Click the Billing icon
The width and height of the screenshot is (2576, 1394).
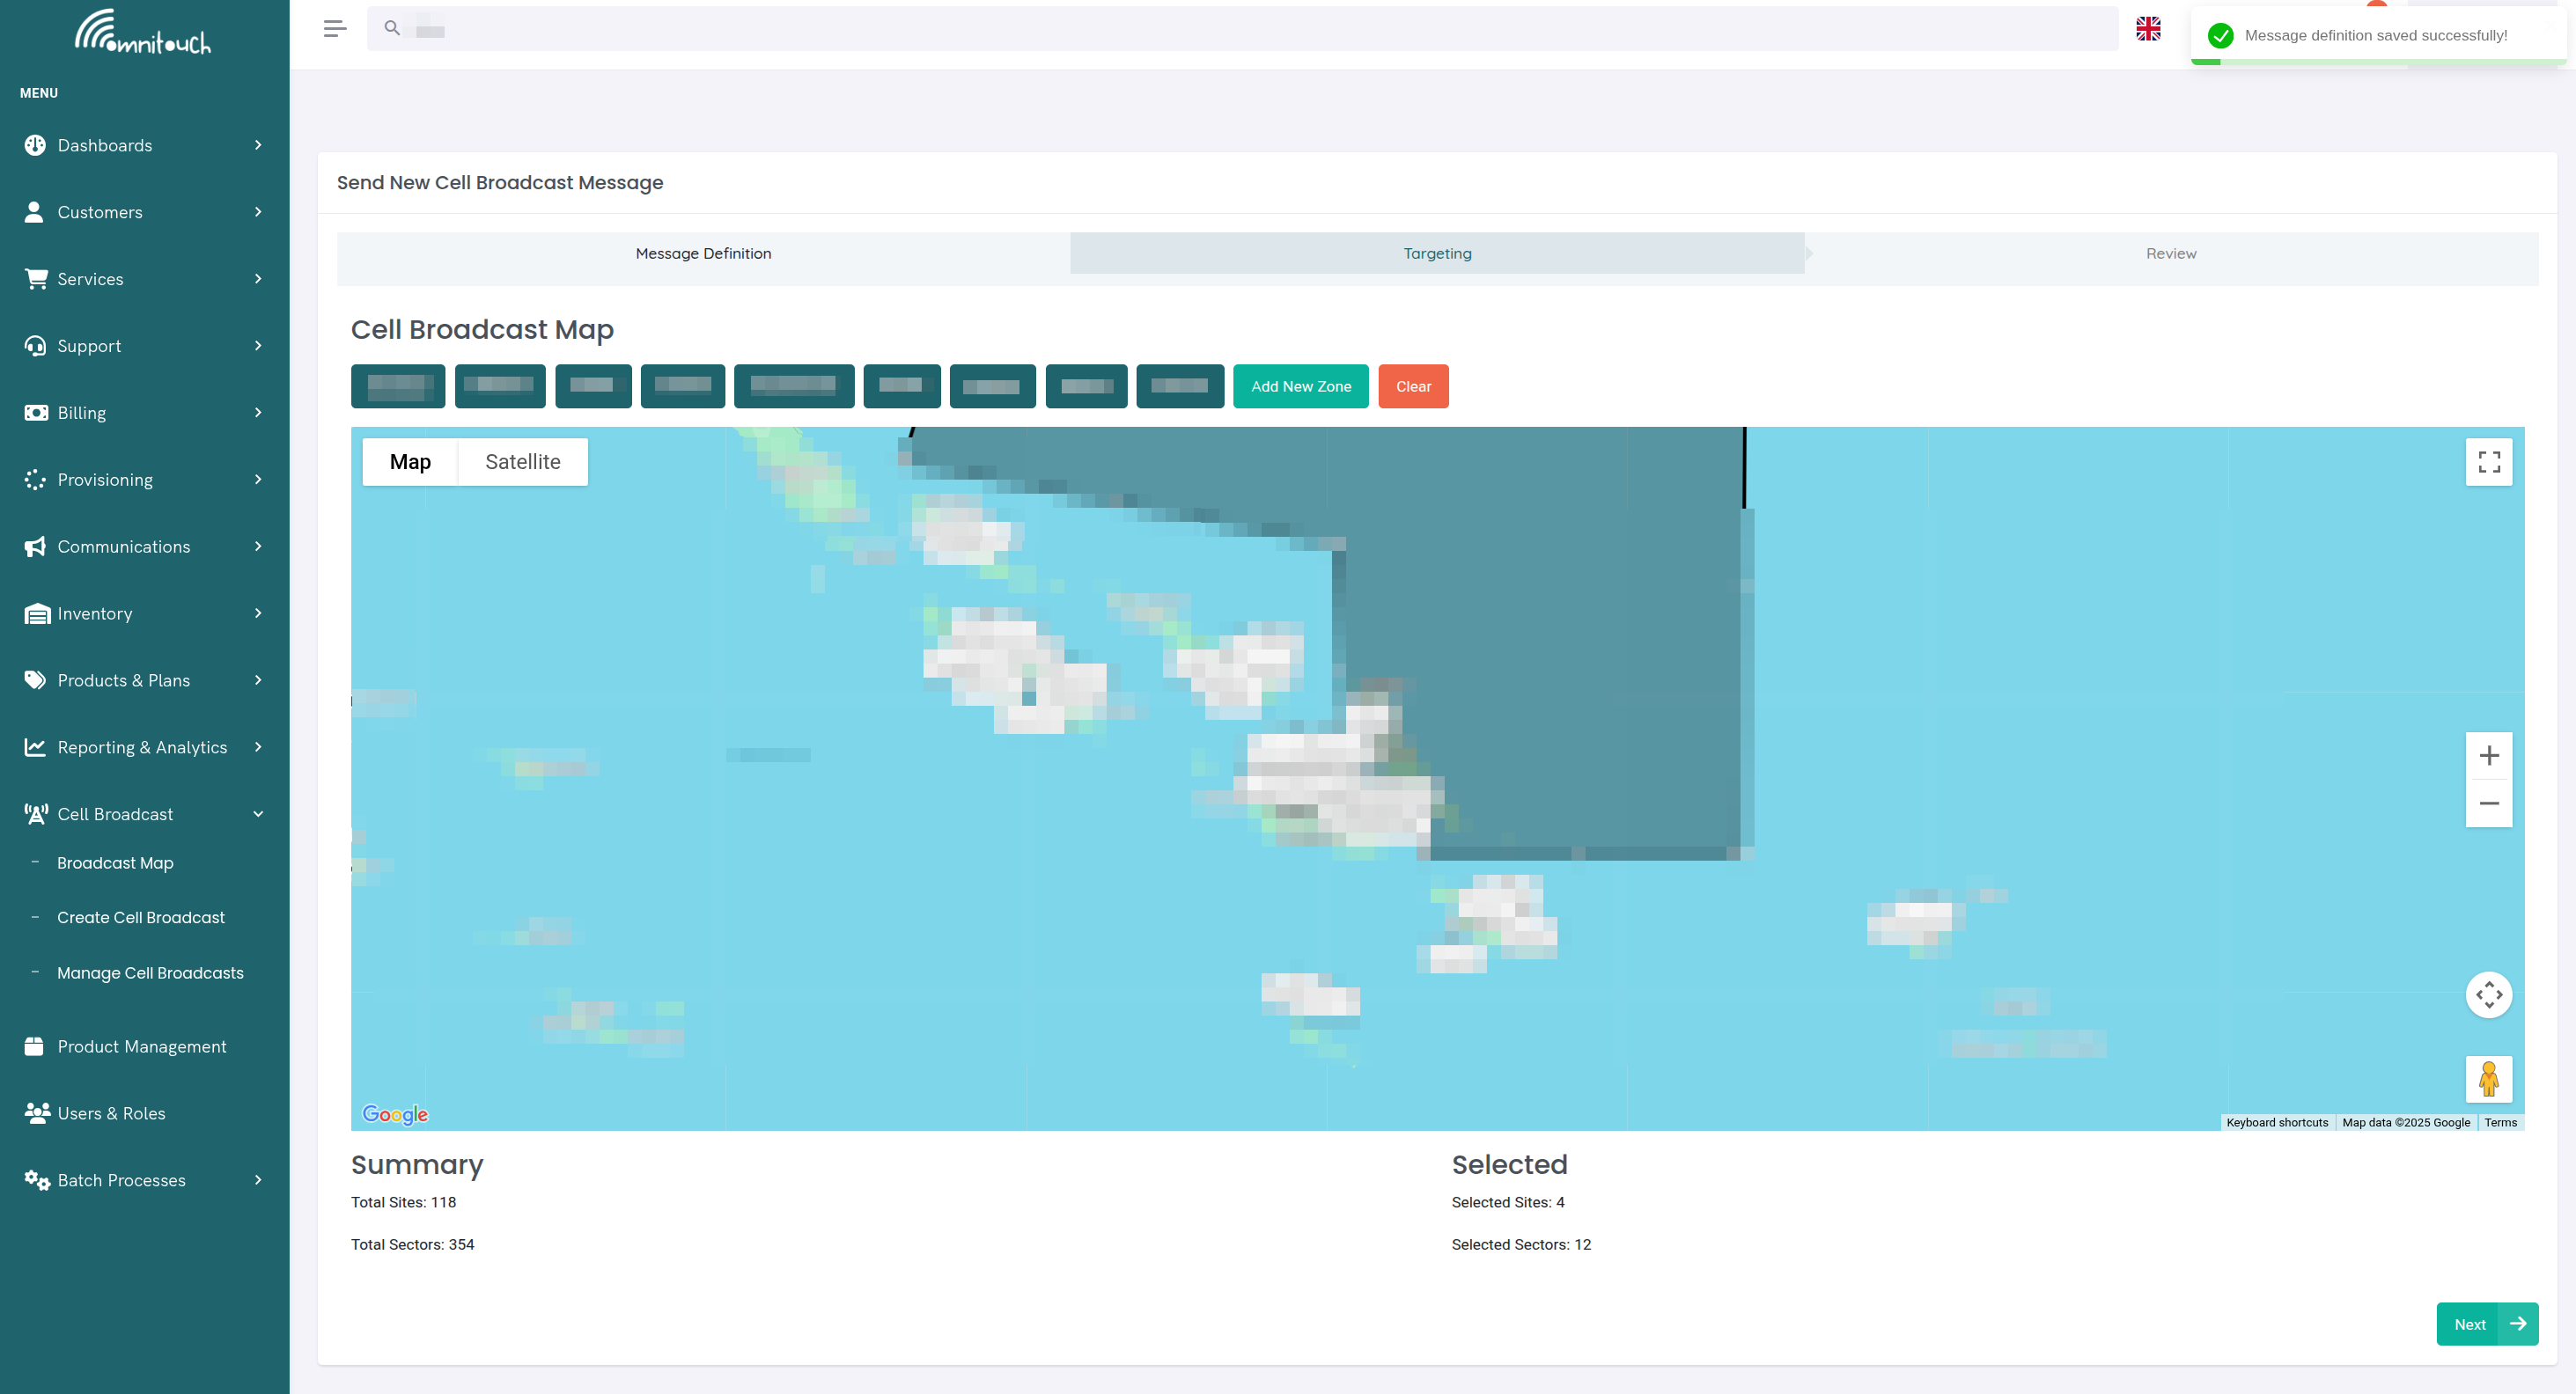34,412
